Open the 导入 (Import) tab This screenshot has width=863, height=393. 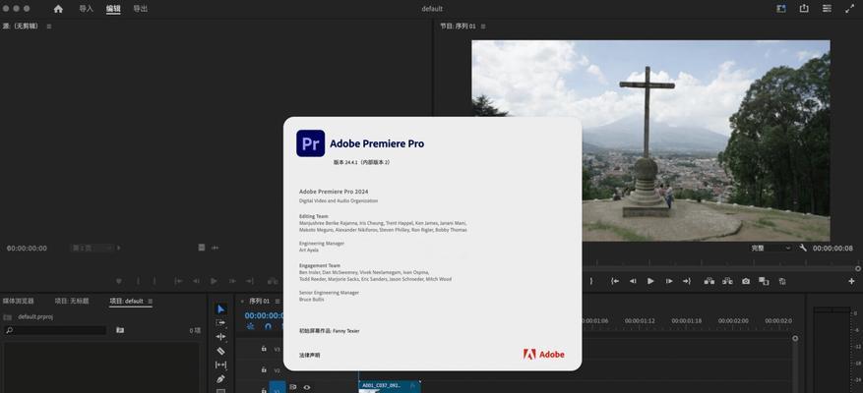pos(87,9)
